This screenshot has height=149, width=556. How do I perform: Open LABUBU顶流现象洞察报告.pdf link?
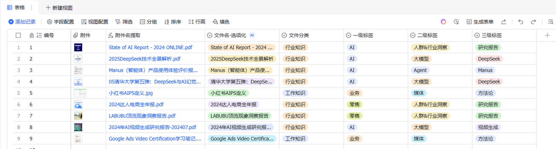coord(142,116)
